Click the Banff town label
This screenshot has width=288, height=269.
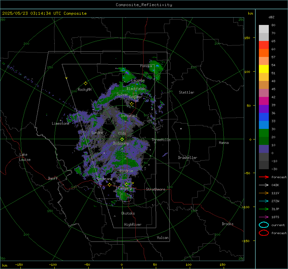53,178
